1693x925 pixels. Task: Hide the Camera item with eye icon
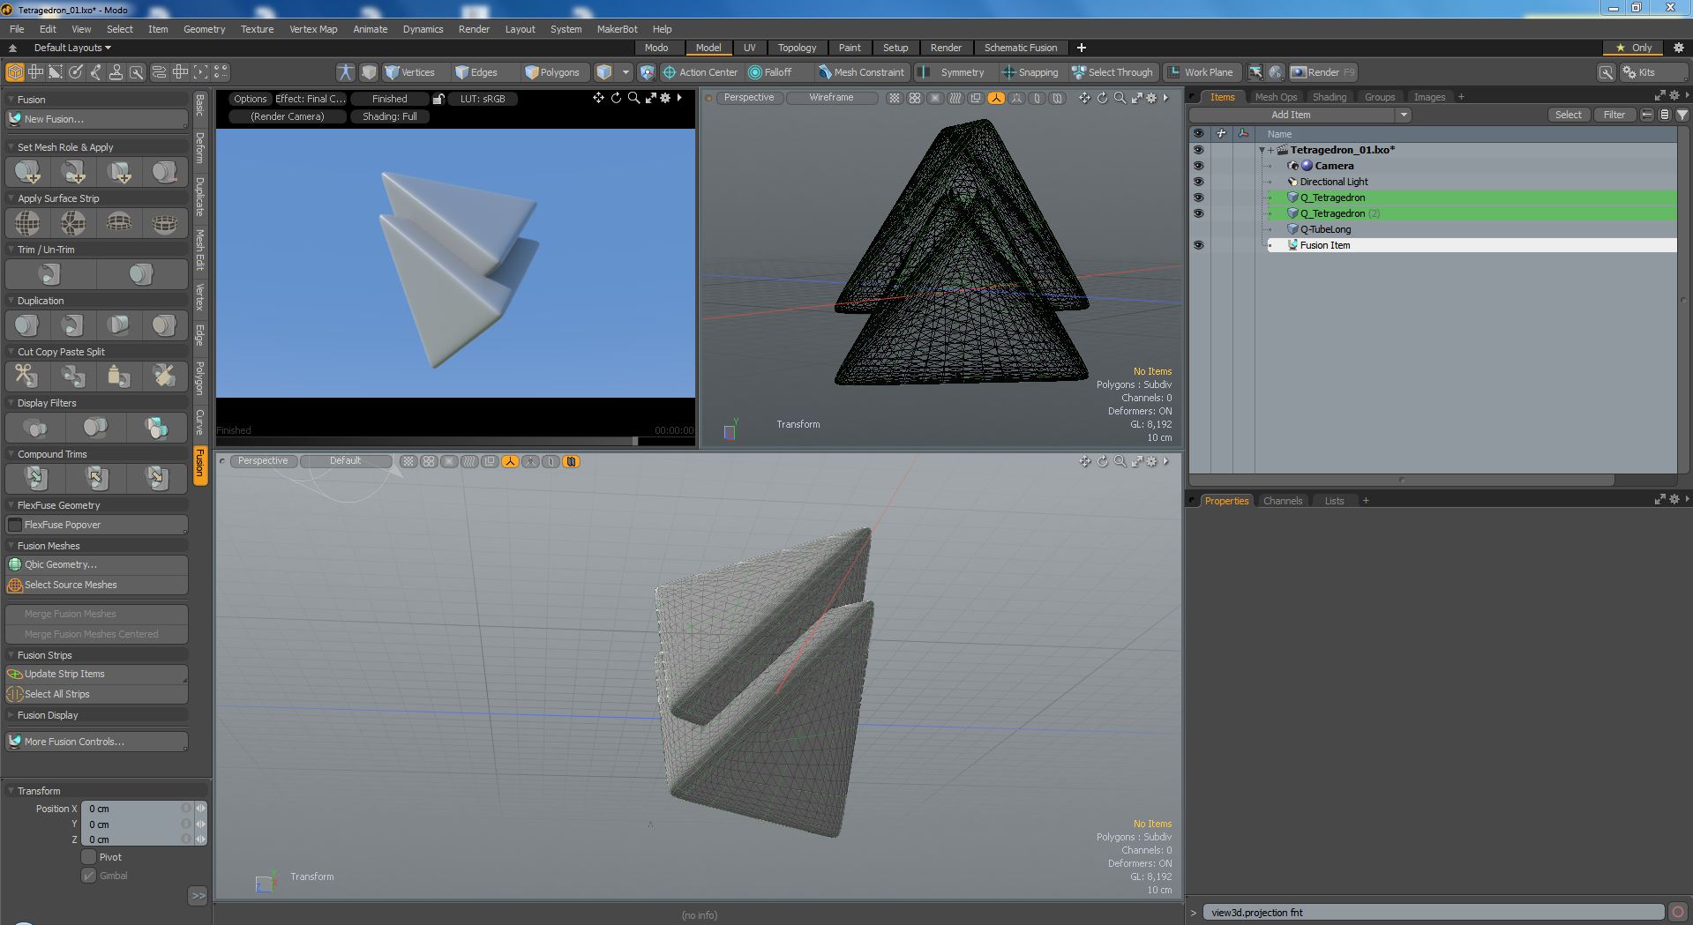point(1198,166)
